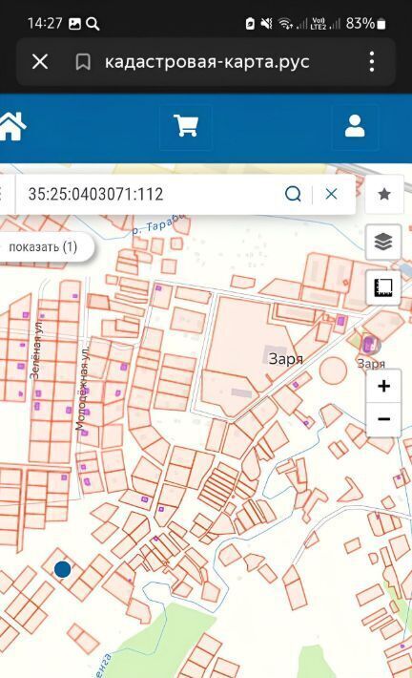Viewport: 412px width, 678px height.
Task: Open favorites with the star button
Action: point(384,194)
